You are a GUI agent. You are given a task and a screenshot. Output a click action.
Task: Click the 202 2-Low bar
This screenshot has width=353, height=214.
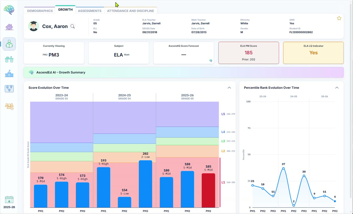[x=145, y=184]
